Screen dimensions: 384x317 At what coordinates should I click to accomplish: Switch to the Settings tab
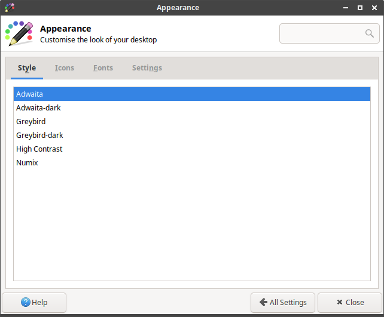coord(147,68)
